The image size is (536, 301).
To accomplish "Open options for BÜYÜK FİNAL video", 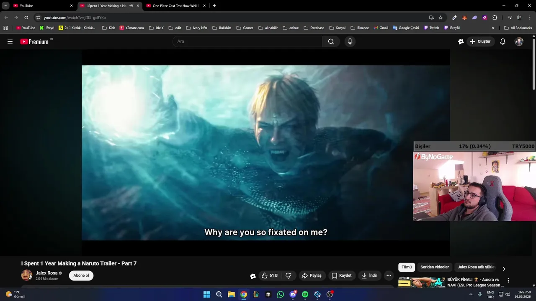I will [508, 281].
